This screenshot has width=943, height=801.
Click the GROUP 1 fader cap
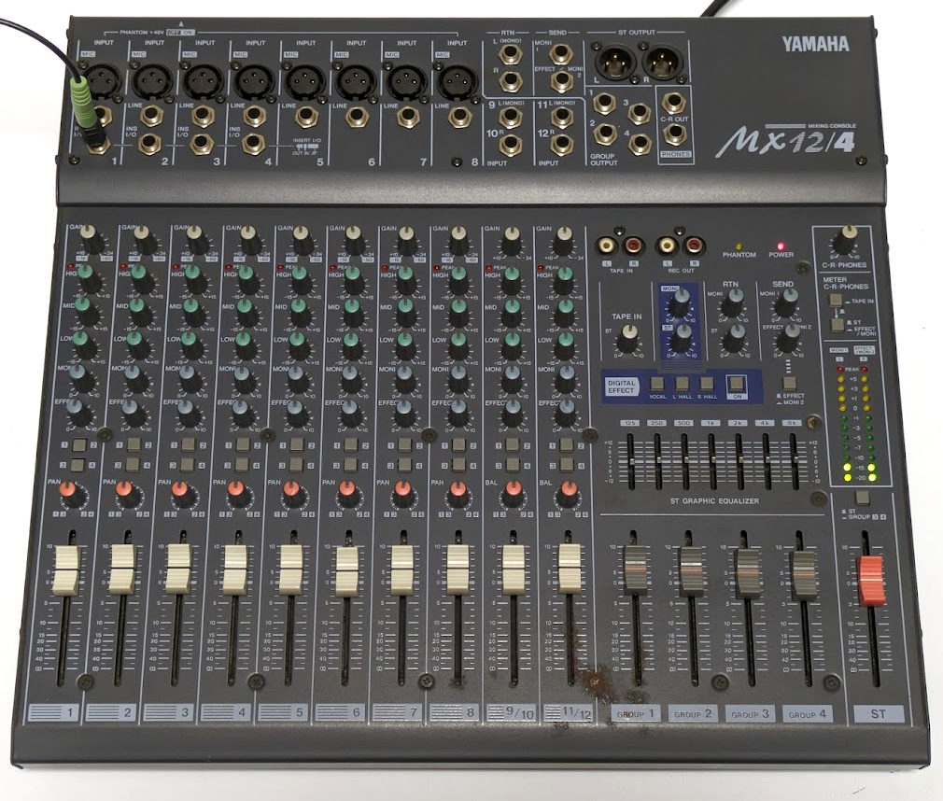[635, 570]
